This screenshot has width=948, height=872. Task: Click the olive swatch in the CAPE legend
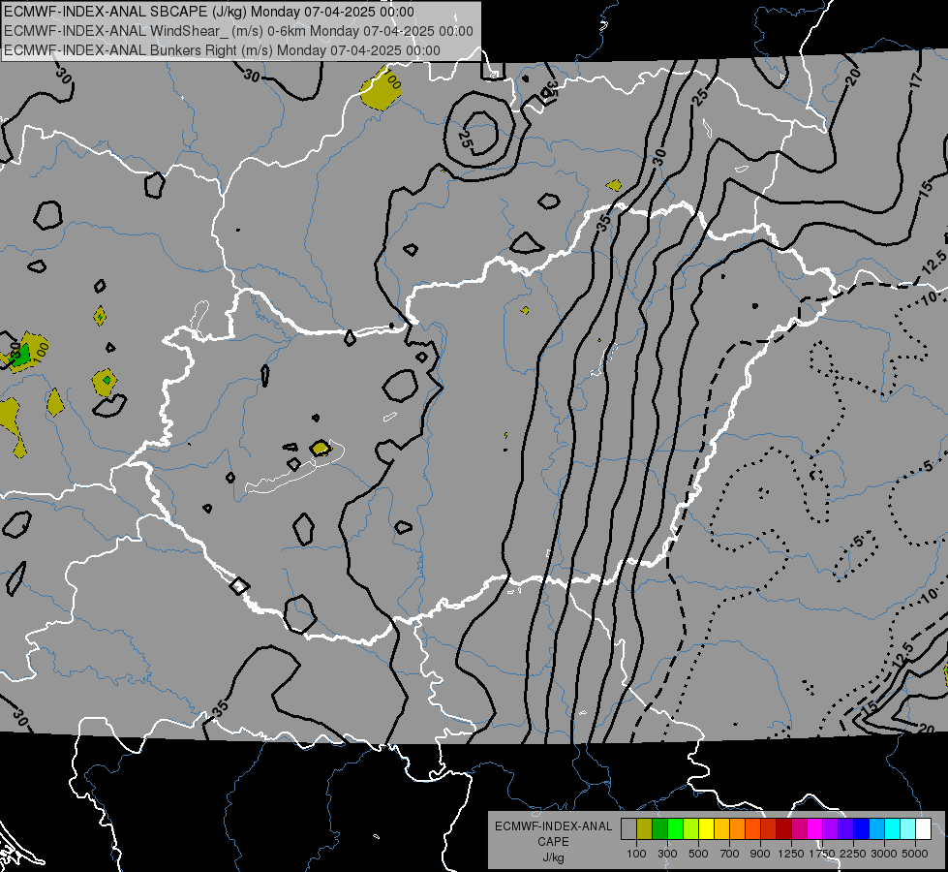point(645,829)
